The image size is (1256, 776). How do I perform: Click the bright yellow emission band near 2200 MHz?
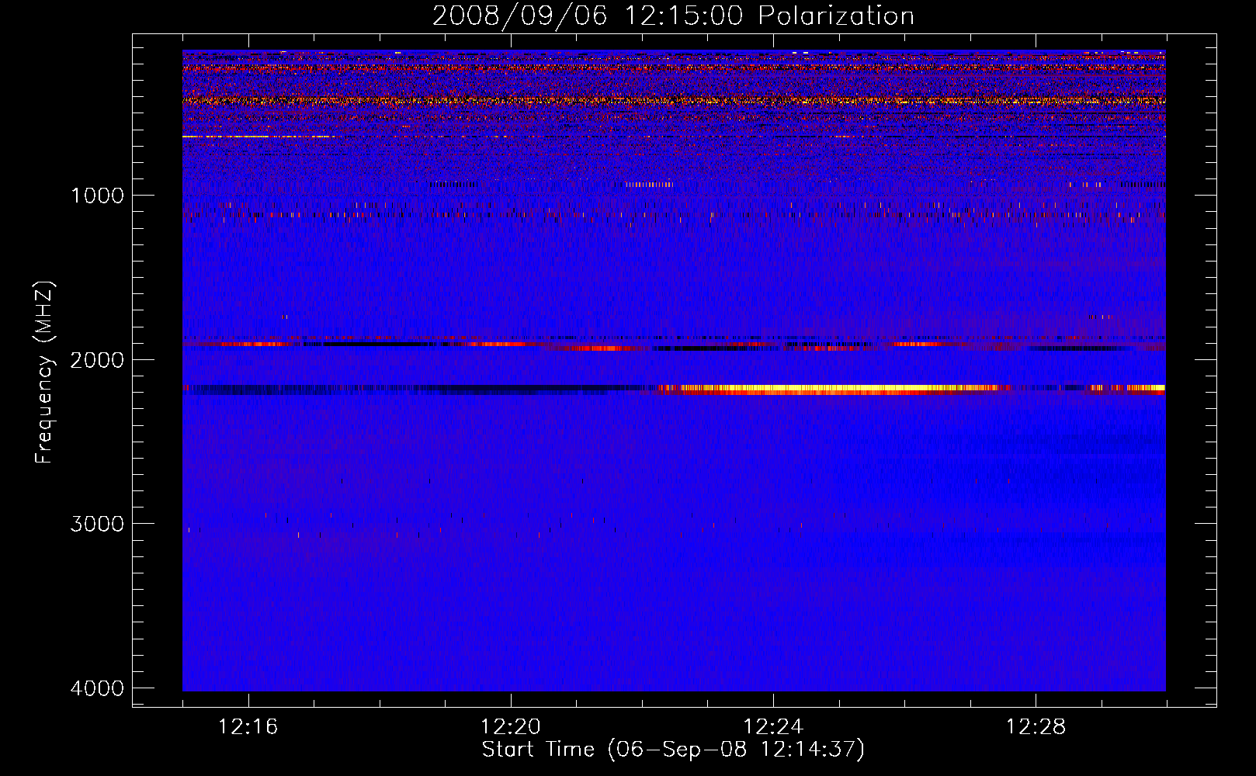click(x=834, y=388)
